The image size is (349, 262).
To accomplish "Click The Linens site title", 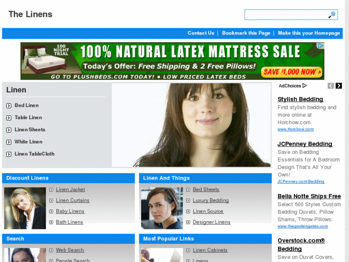I will pos(31,14).
